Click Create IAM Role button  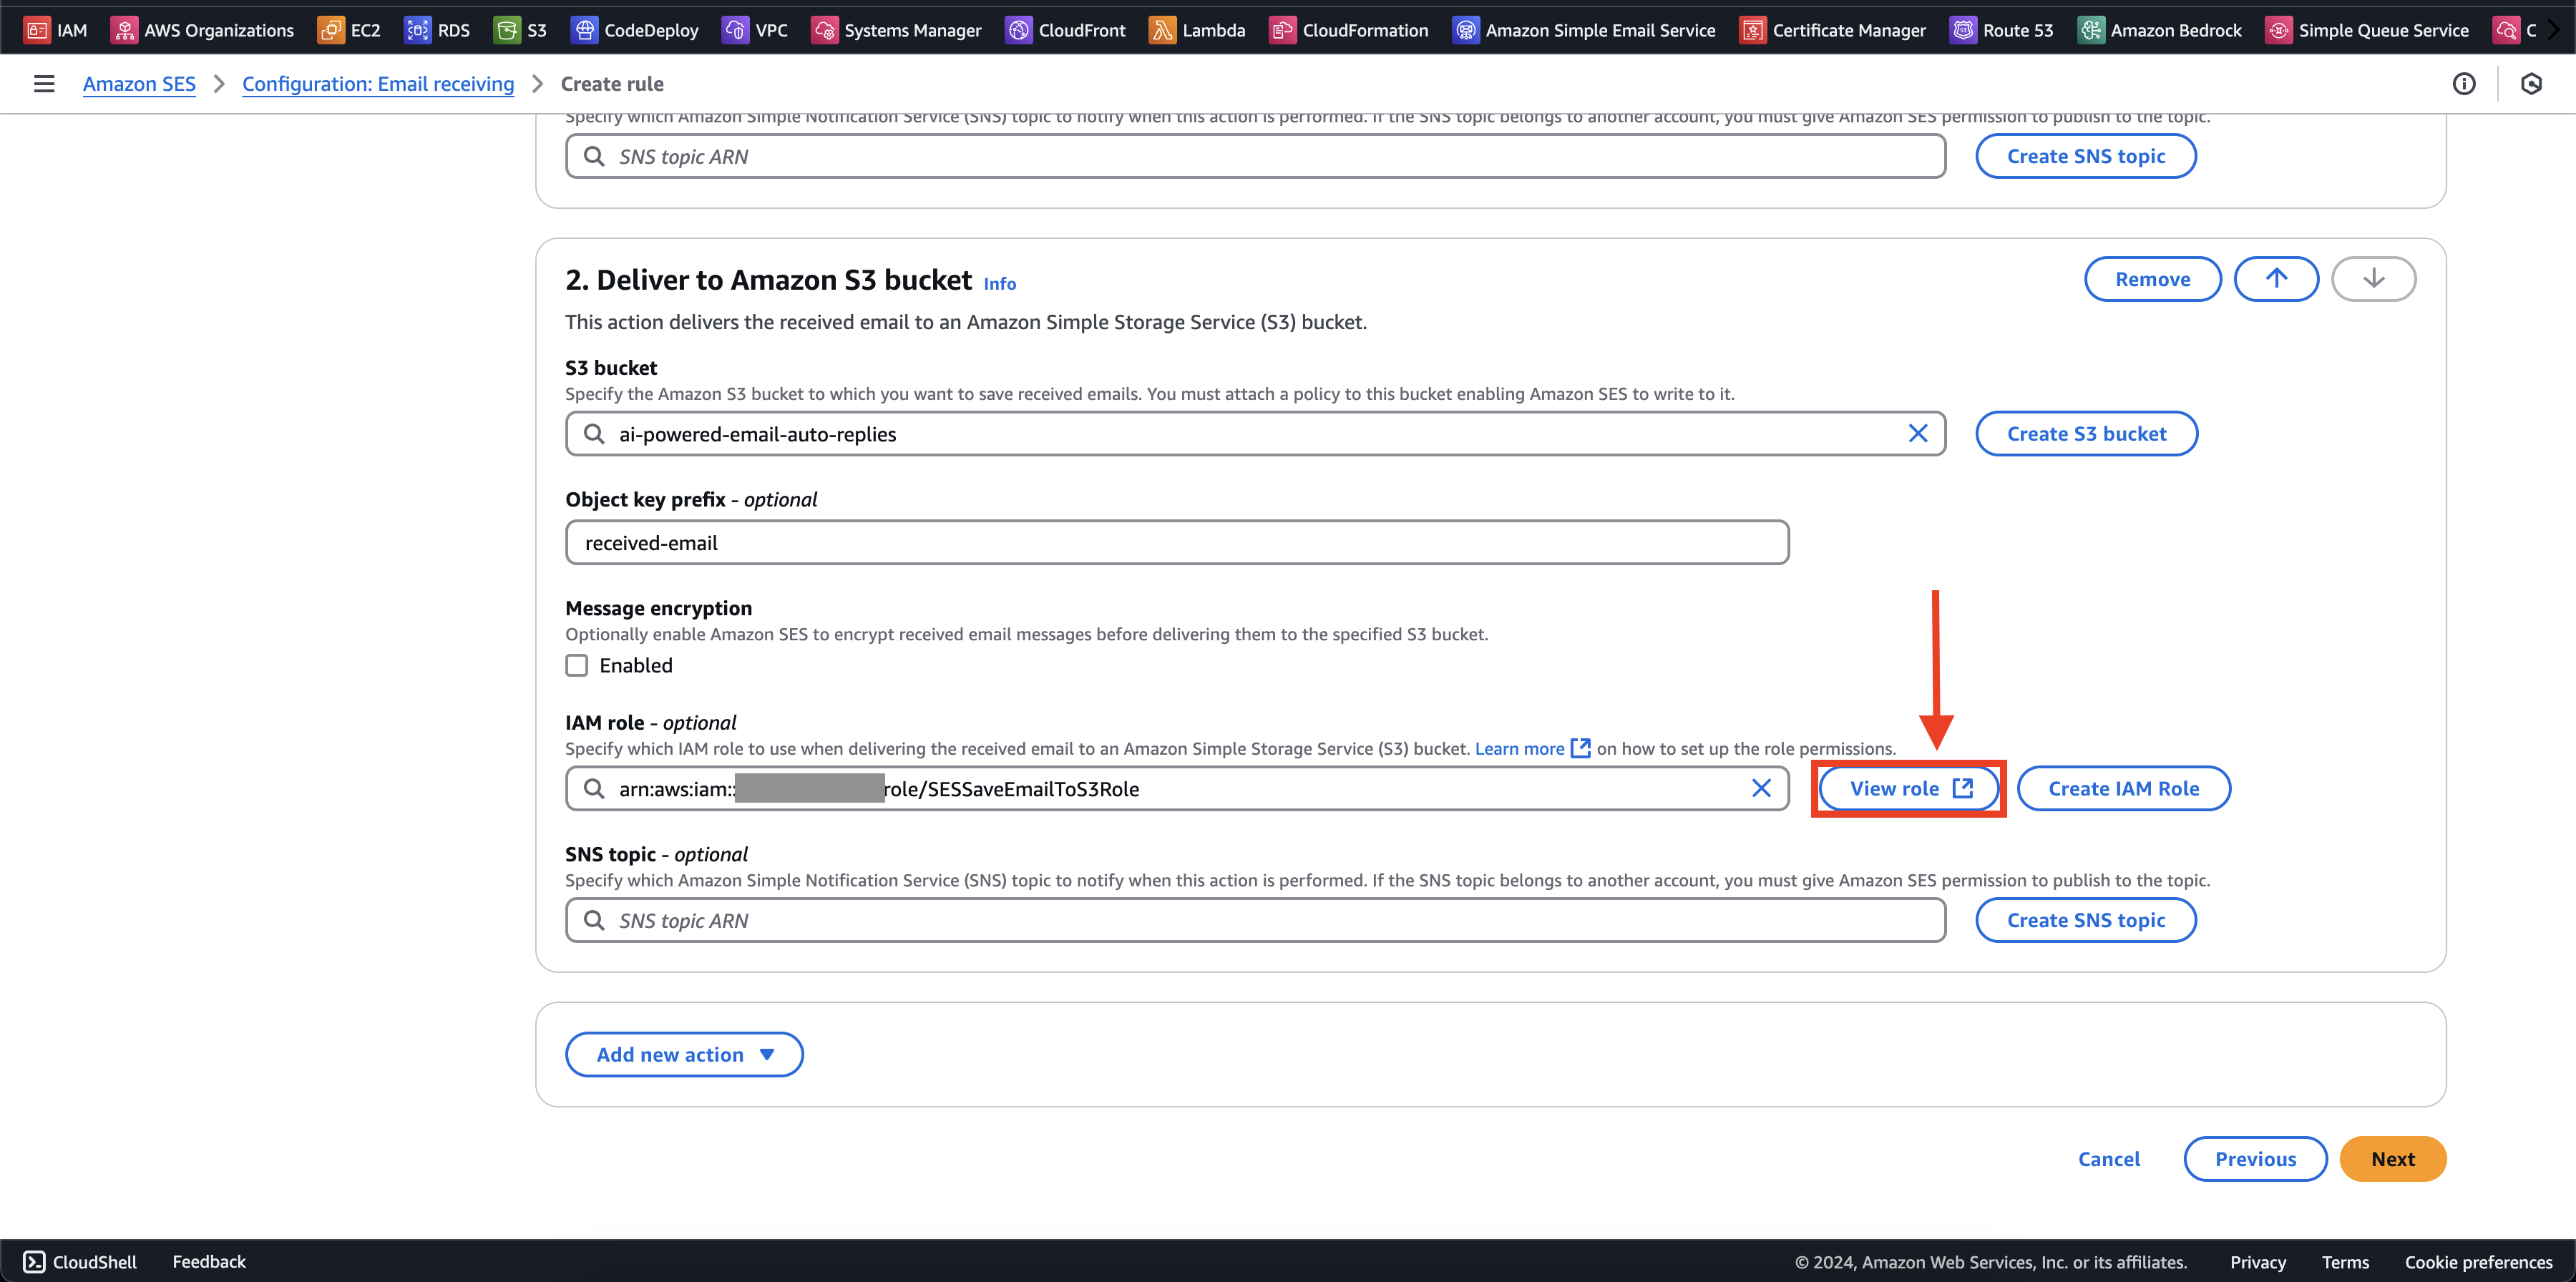coord(2123,788)
